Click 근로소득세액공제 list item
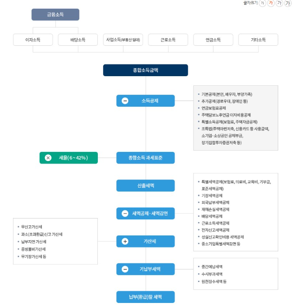 pos(216,223)
